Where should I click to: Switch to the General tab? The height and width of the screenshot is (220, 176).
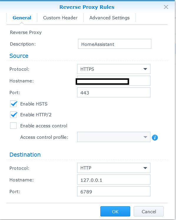[22, 18]
